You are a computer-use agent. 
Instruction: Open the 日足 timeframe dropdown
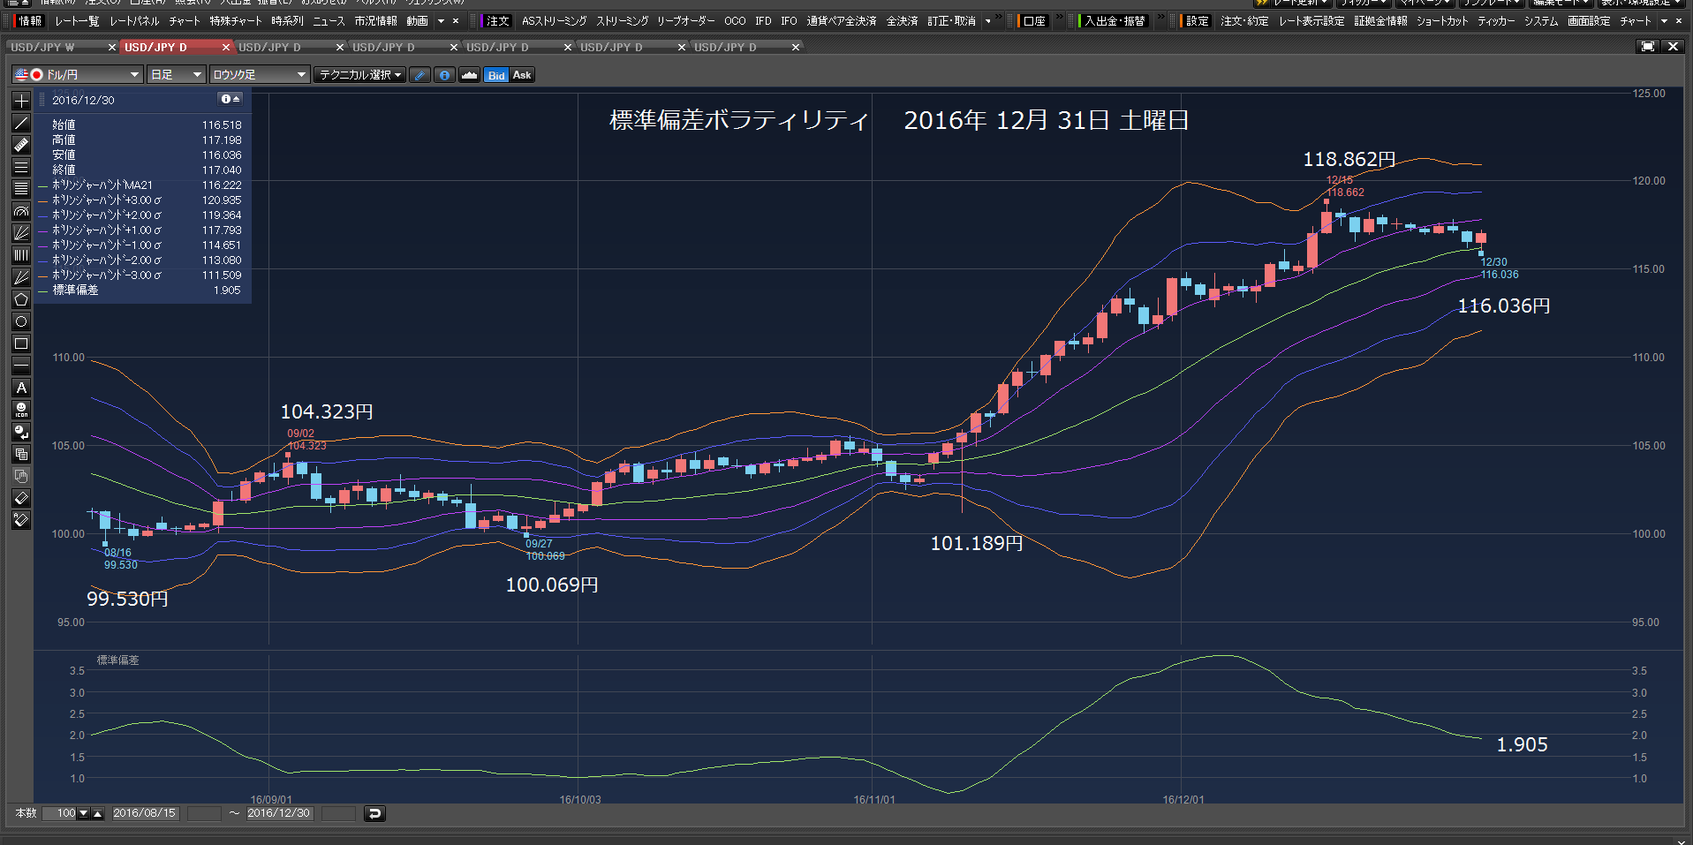click(x=176, y=75)
